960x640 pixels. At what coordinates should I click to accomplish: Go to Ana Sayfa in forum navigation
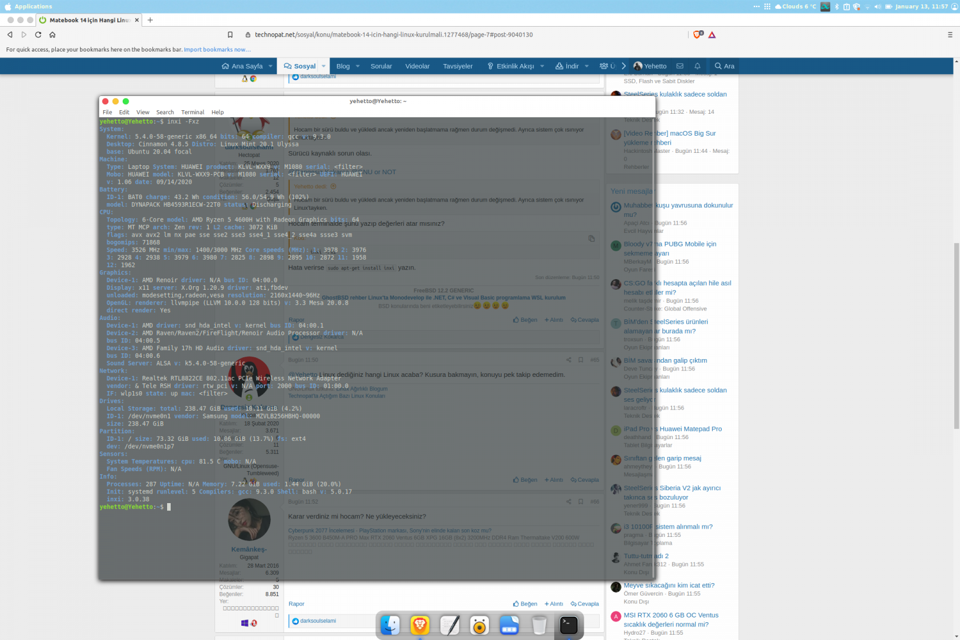(x=242, y=66)
